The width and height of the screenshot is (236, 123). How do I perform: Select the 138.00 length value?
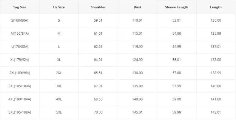tap(216, 60)
